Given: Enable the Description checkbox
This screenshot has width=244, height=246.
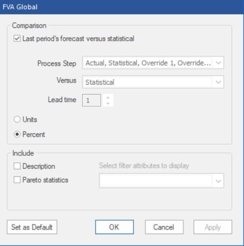Looking at the screenshot, I should point(17,166).
